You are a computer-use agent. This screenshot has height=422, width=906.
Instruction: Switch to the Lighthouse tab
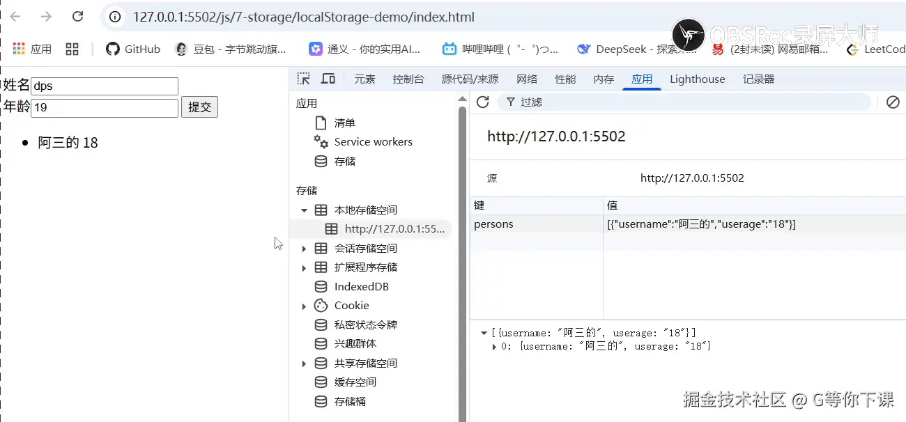coord(698,79)
